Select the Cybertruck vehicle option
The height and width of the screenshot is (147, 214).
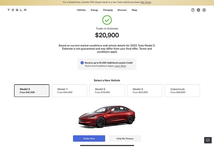(182, 91)
